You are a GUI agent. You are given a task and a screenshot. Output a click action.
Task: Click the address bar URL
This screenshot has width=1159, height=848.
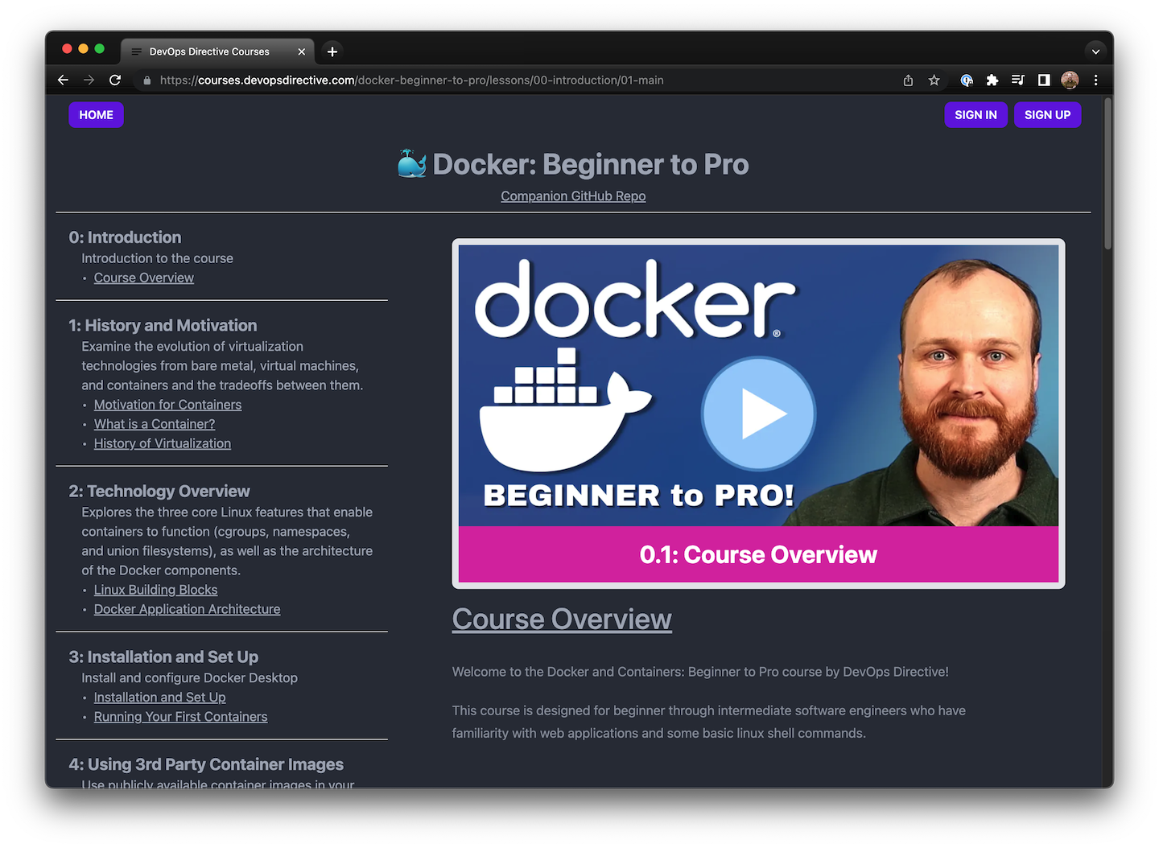pos(411,80)
